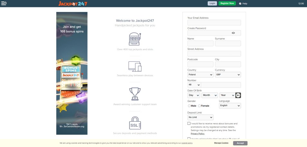Click the Register Now button

[x=227, y=3]
